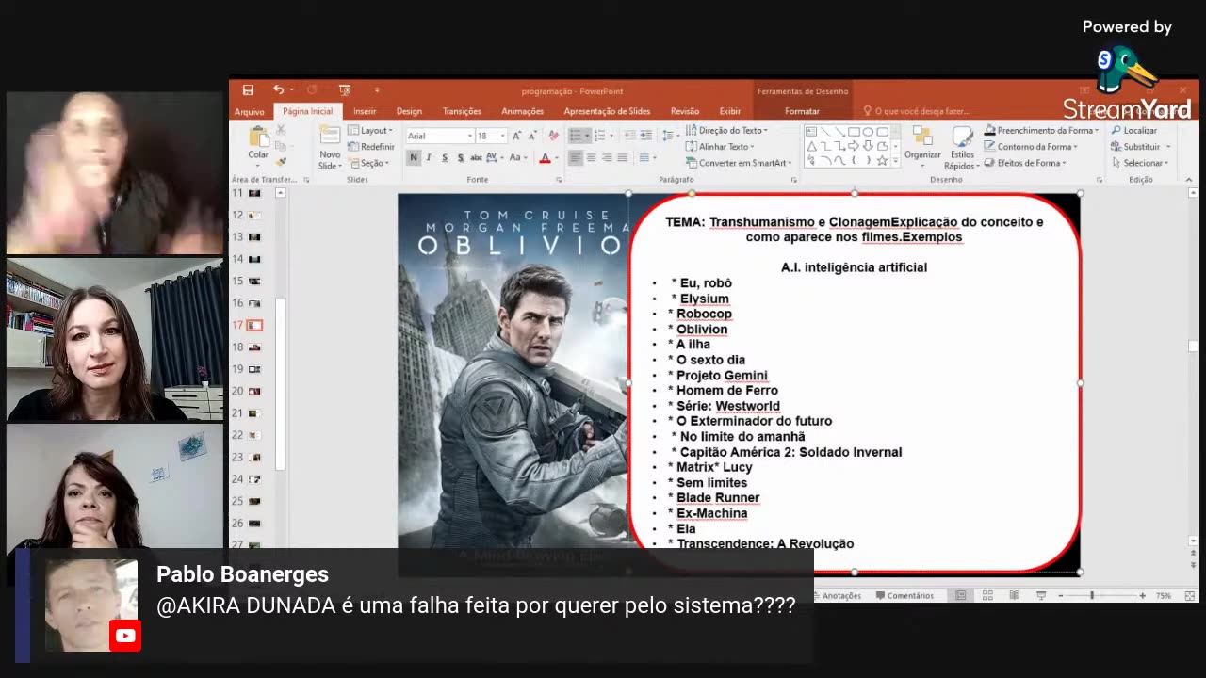
Task: Toggle strikethrough with the abc button
Action: [476, 158]
